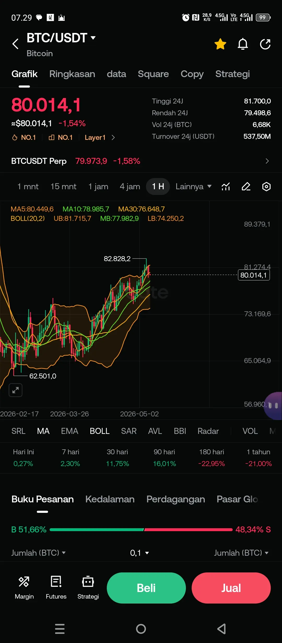The height and width of the screenshot is (643, 282).
Task: Toggle MA indicator
Action: [43, 431]
